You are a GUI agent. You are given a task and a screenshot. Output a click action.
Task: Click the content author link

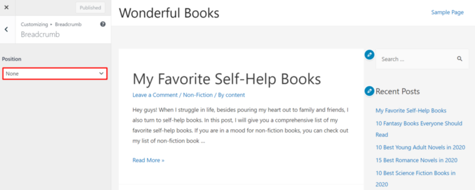pyautogui.click(x=235, y=95)
